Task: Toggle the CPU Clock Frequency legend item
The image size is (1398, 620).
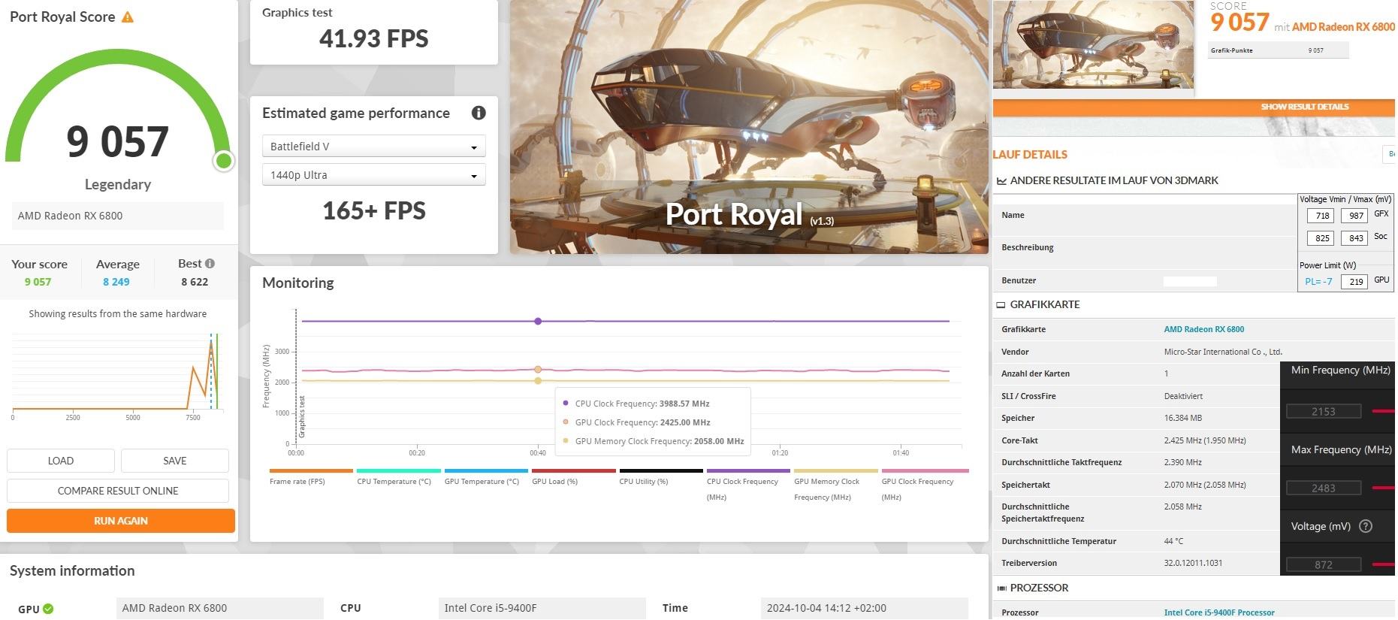Action: [748, 485]
